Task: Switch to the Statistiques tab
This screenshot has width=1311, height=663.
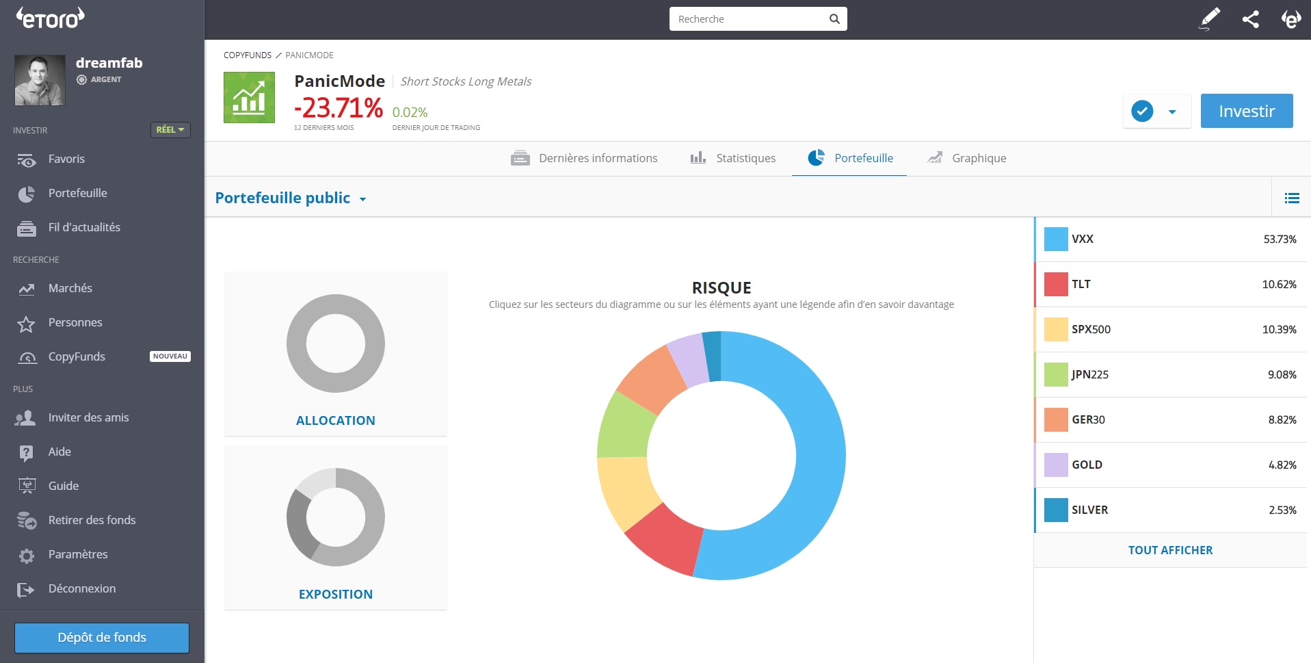Action: pyautogui.click(x=733, y=158)
